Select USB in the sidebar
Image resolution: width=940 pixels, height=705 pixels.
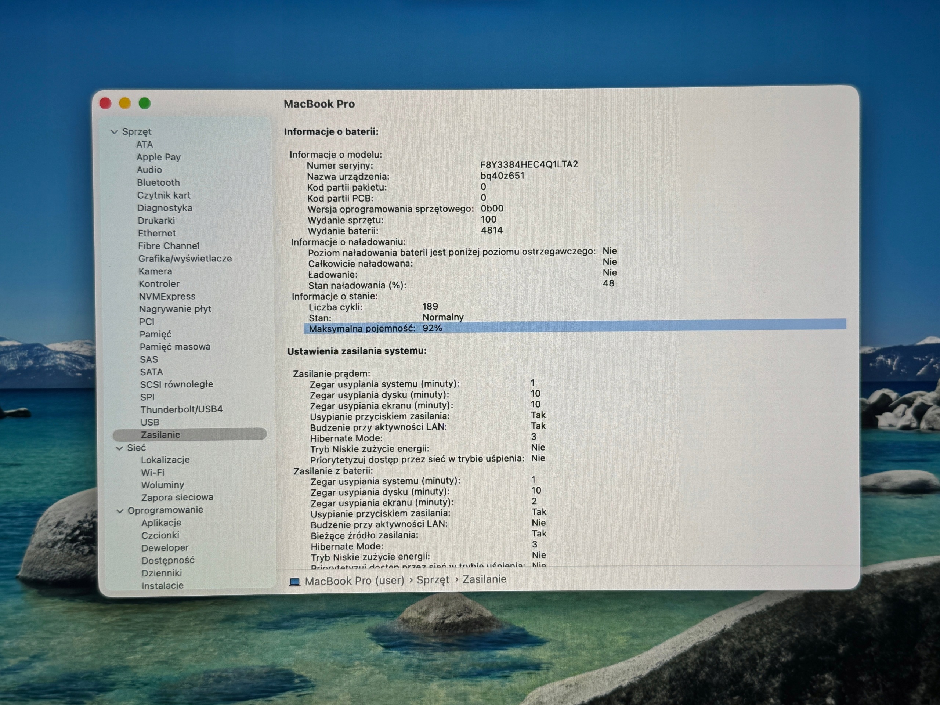click(149, 422)
